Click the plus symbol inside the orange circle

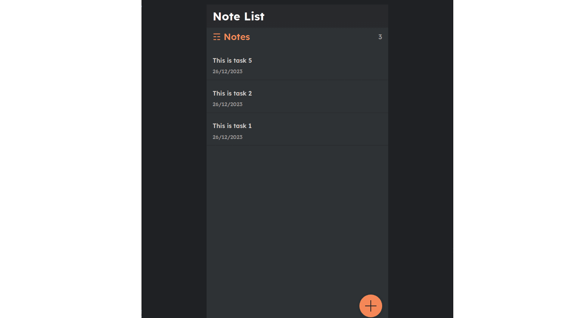tap(370, 306)
